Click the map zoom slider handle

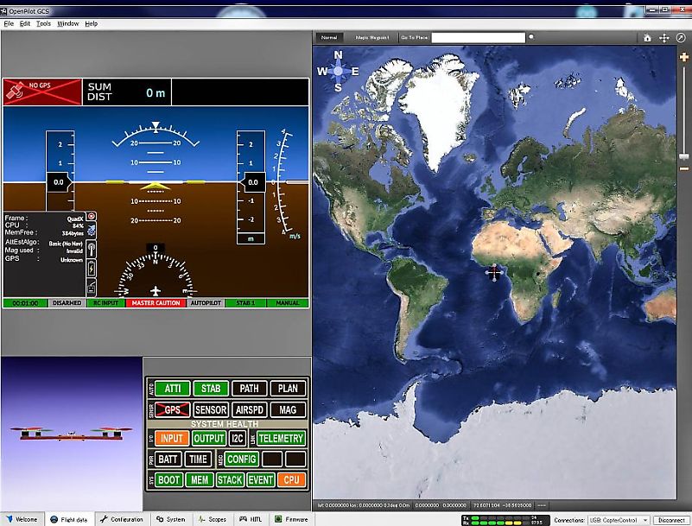click(x=683, y=156)
